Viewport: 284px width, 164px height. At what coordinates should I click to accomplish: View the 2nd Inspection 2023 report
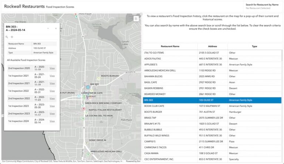coord(52,114)
